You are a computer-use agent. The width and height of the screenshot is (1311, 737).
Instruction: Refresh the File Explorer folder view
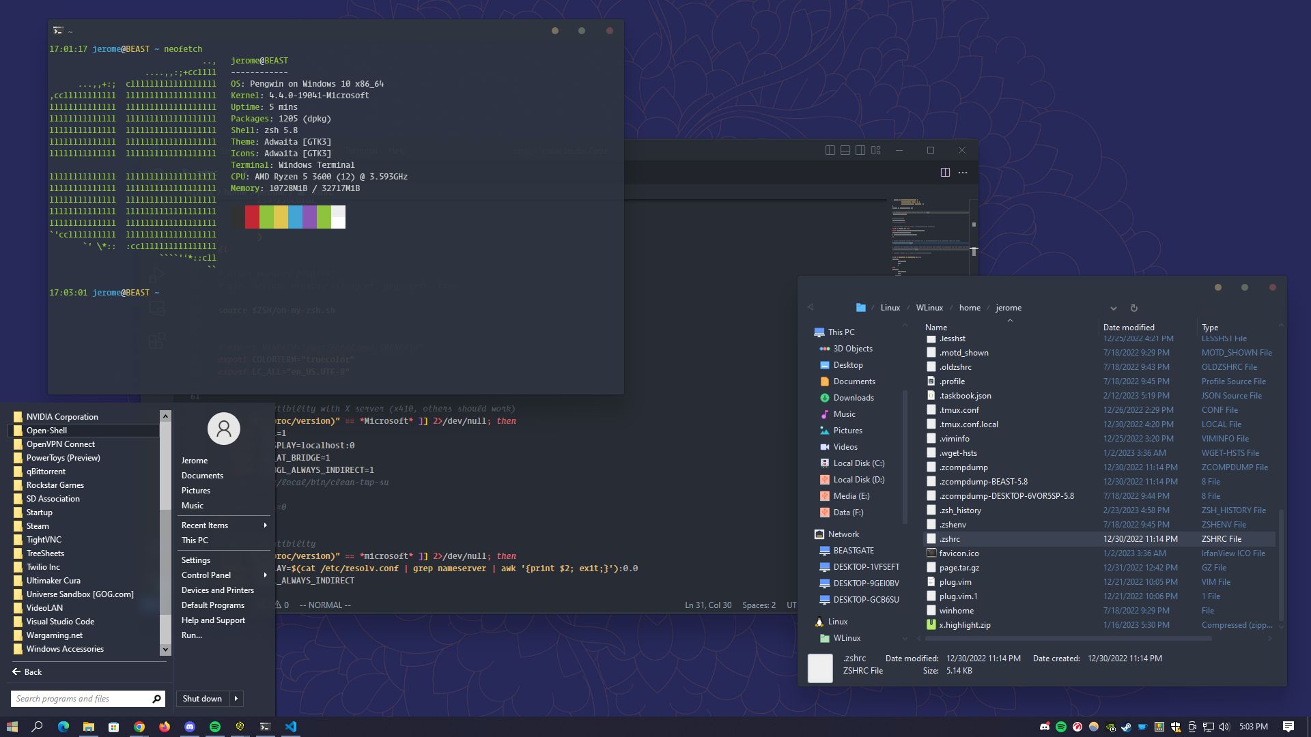click(x=1133, y=308)
